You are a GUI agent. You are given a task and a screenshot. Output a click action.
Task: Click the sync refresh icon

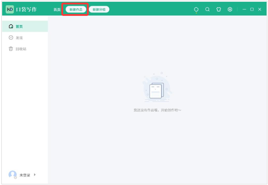coord(196,10)
